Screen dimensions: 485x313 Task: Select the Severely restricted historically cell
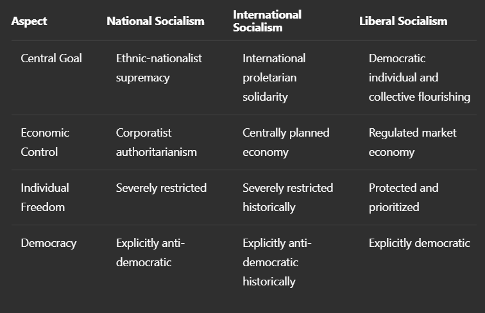click(287, 198)
